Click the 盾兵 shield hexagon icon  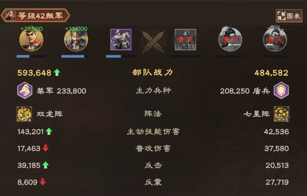click(281, 90)
